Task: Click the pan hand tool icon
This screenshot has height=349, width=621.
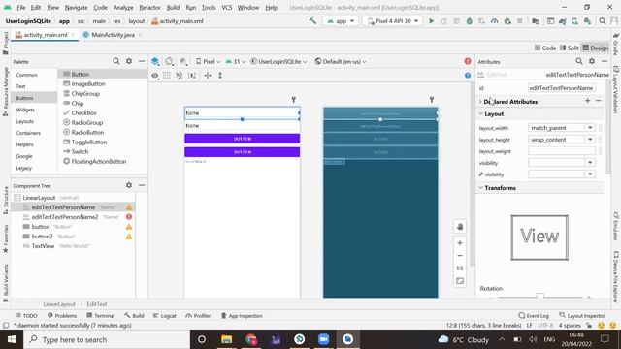Action: point(460,227)
